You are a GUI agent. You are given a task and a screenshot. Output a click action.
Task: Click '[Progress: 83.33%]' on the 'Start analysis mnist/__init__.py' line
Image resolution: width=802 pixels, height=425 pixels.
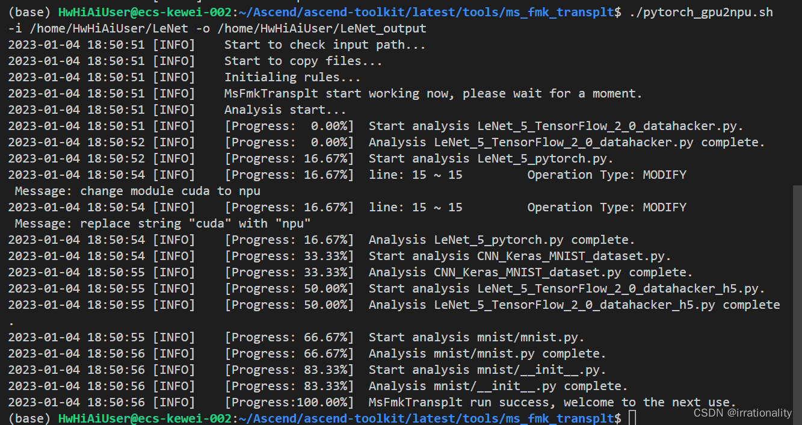(x=289, y=370)
